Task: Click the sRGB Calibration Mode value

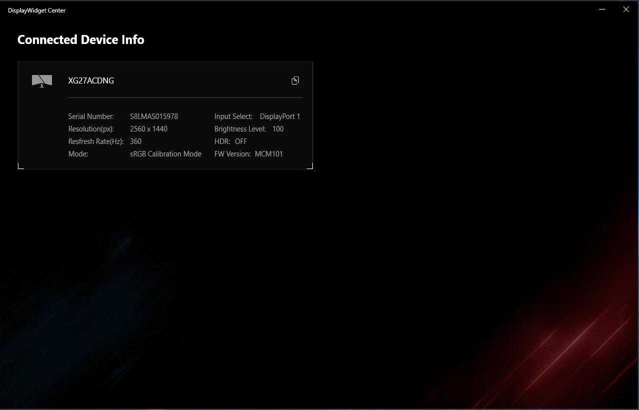Action: pos(165,154)
